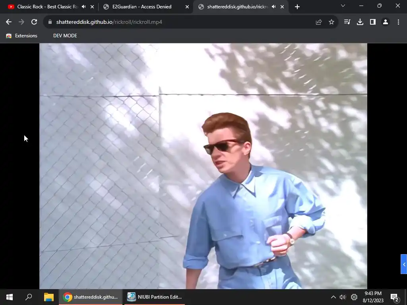
Task: Toggle the side panel icon
Action: pyautogui.click(x=373, y=22)
